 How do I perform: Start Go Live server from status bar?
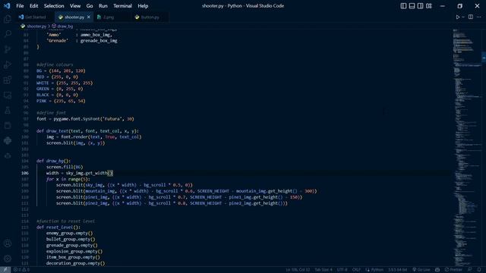coord(421,270)
